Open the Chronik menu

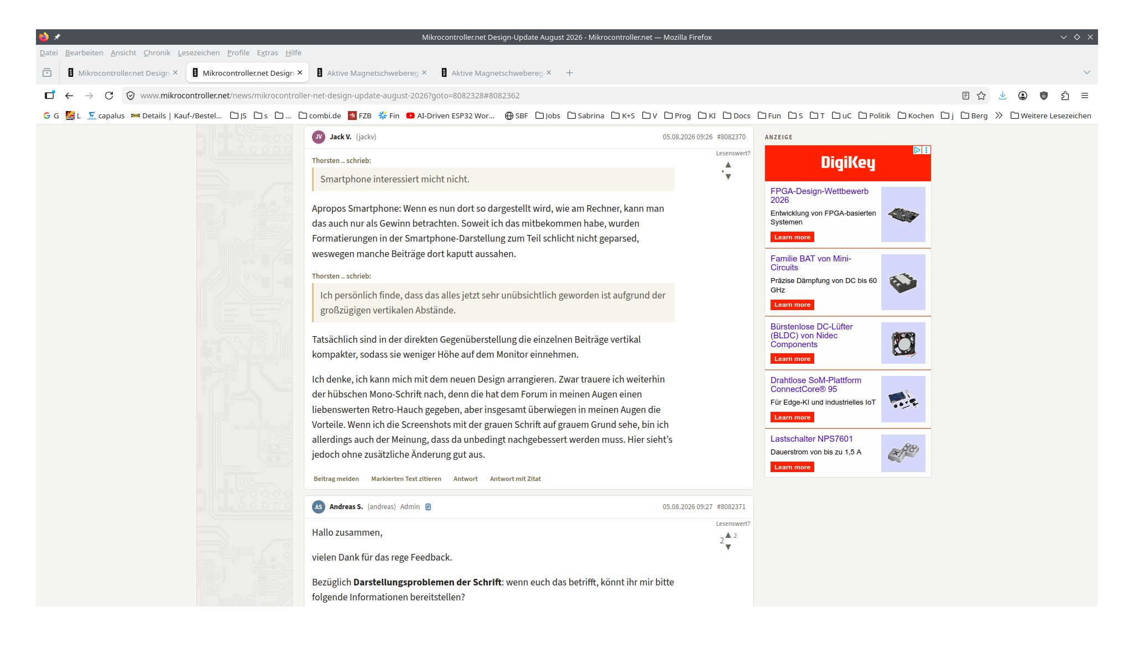(157, 53)
